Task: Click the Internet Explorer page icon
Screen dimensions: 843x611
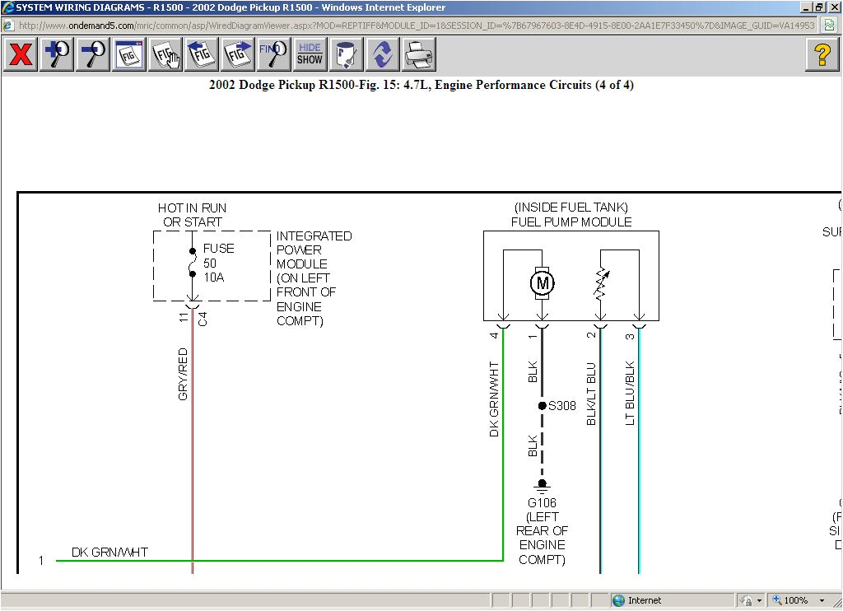Action: click(7, 26)
